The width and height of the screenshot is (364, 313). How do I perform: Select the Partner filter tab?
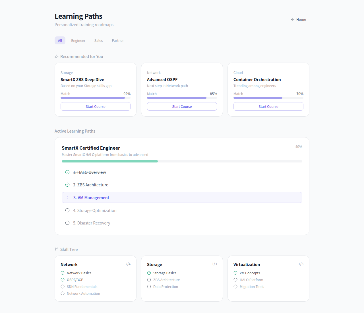118,40
